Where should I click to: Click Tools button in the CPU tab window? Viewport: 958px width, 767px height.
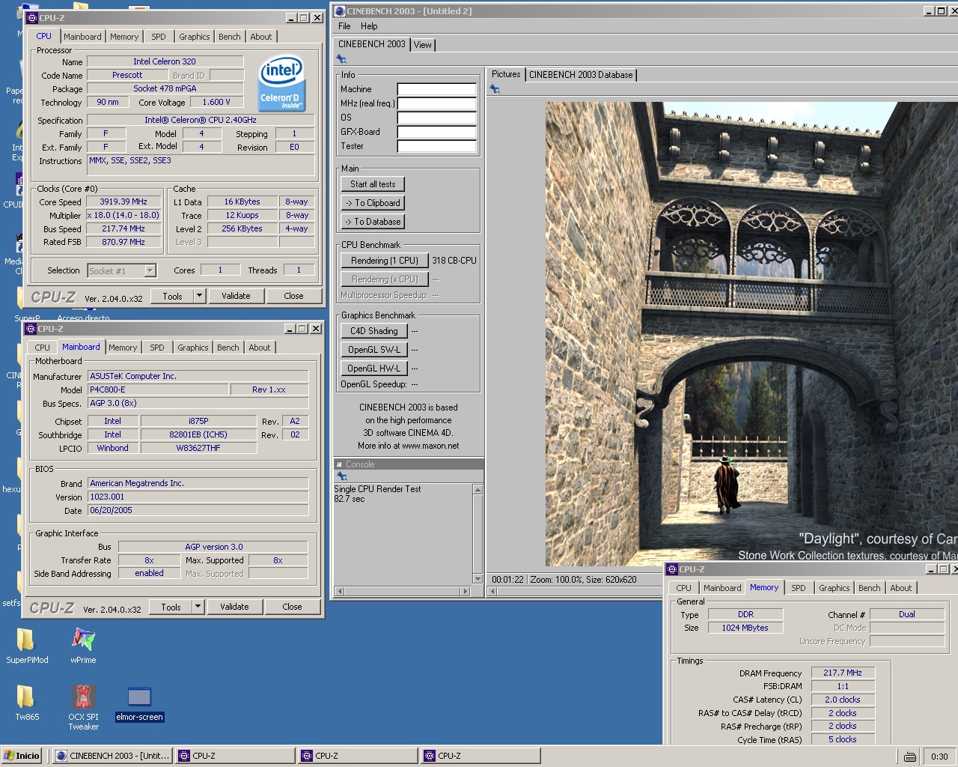172,296
